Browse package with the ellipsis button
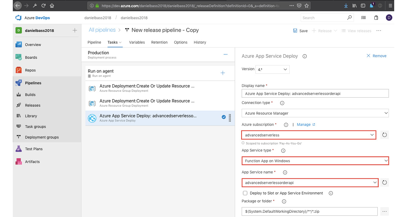This screenshot has width=407, height=217. pyautogui.click(x=384, y=211)
